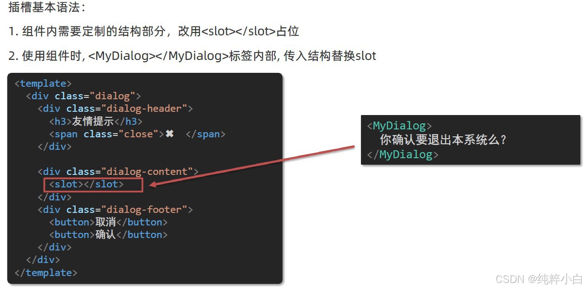585x289 pixels.
Task: Click the line div class="dialog-header"
Action: [115, 109]
